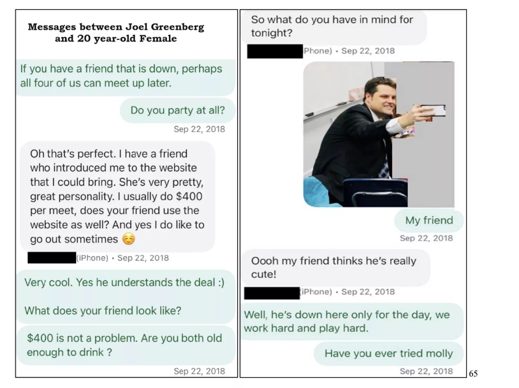
Task: Click the redacted name below 'really cute!' bubble
Action: coord(272,293)
